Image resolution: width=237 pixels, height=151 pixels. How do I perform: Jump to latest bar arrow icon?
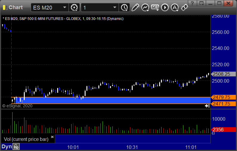click(207, 106)
